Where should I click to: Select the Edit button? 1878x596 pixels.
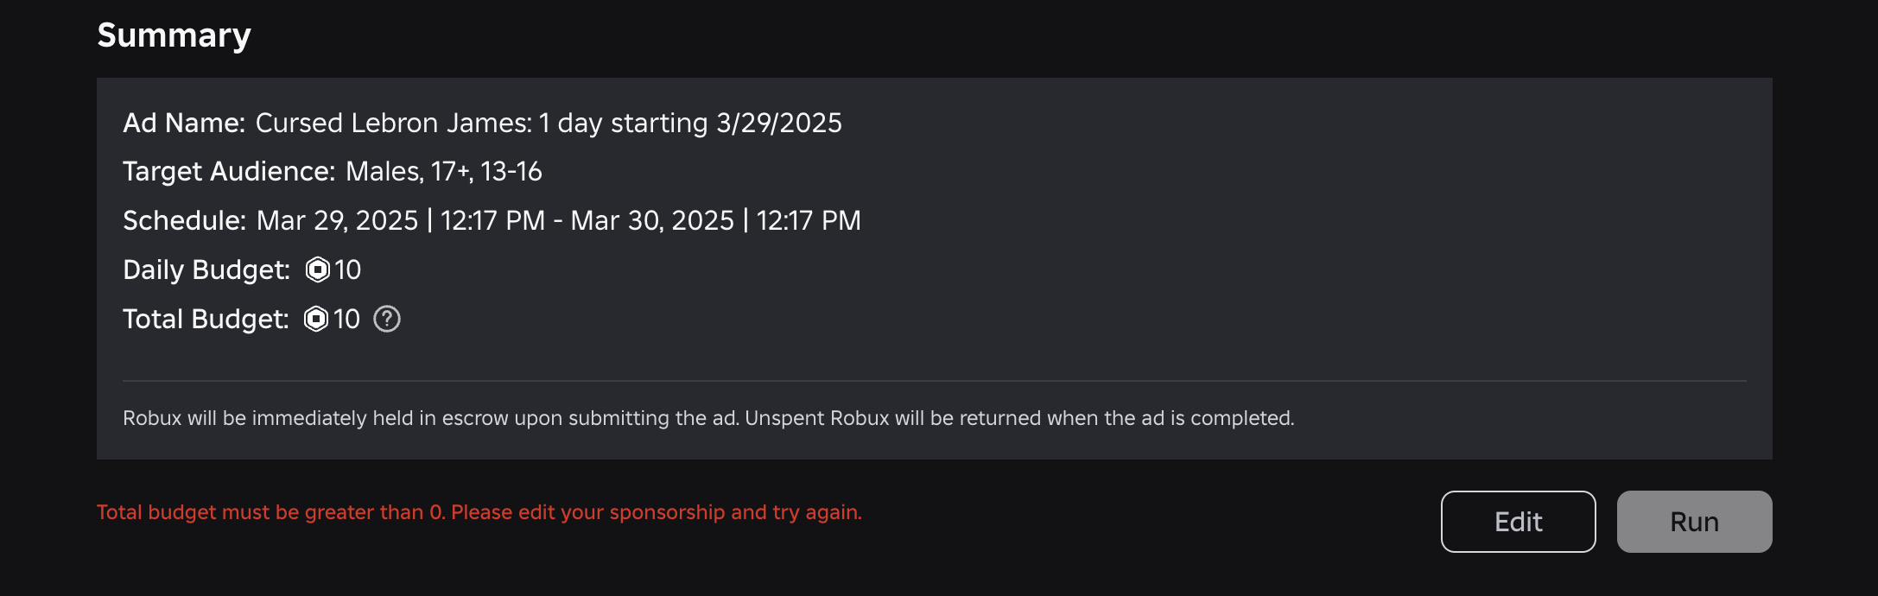coord(1518,521)
